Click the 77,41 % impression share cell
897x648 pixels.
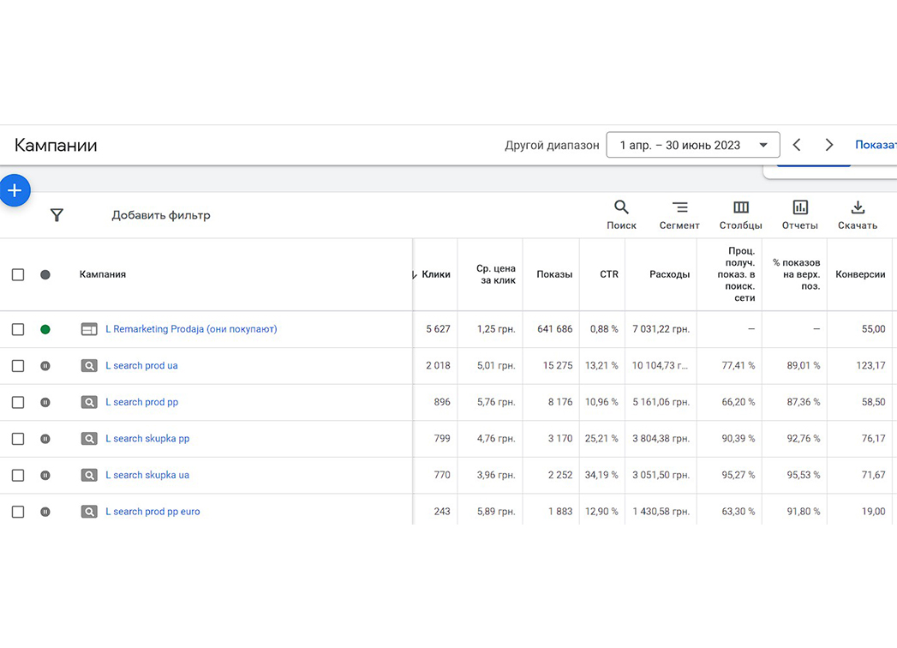click(738, 366)
